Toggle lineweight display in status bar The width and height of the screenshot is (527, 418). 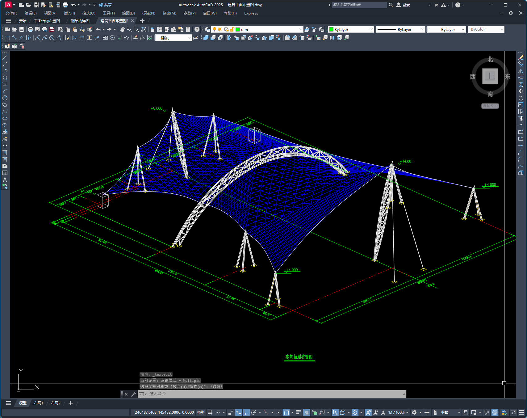pyautogui.click(x=299, y=412)
